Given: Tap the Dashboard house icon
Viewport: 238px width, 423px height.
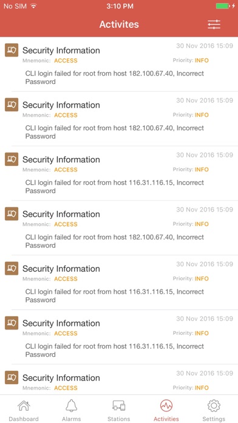Looking at the screenshot, I should pos(24,406).
